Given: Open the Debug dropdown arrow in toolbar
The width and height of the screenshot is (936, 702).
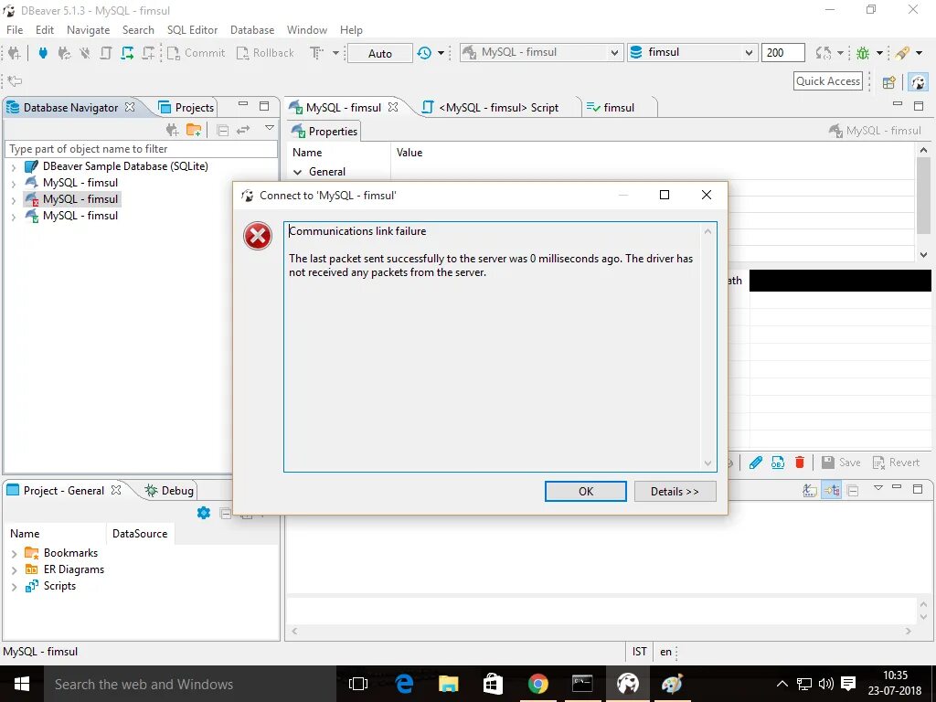Looking at the screenshot, I should (879, 53).
